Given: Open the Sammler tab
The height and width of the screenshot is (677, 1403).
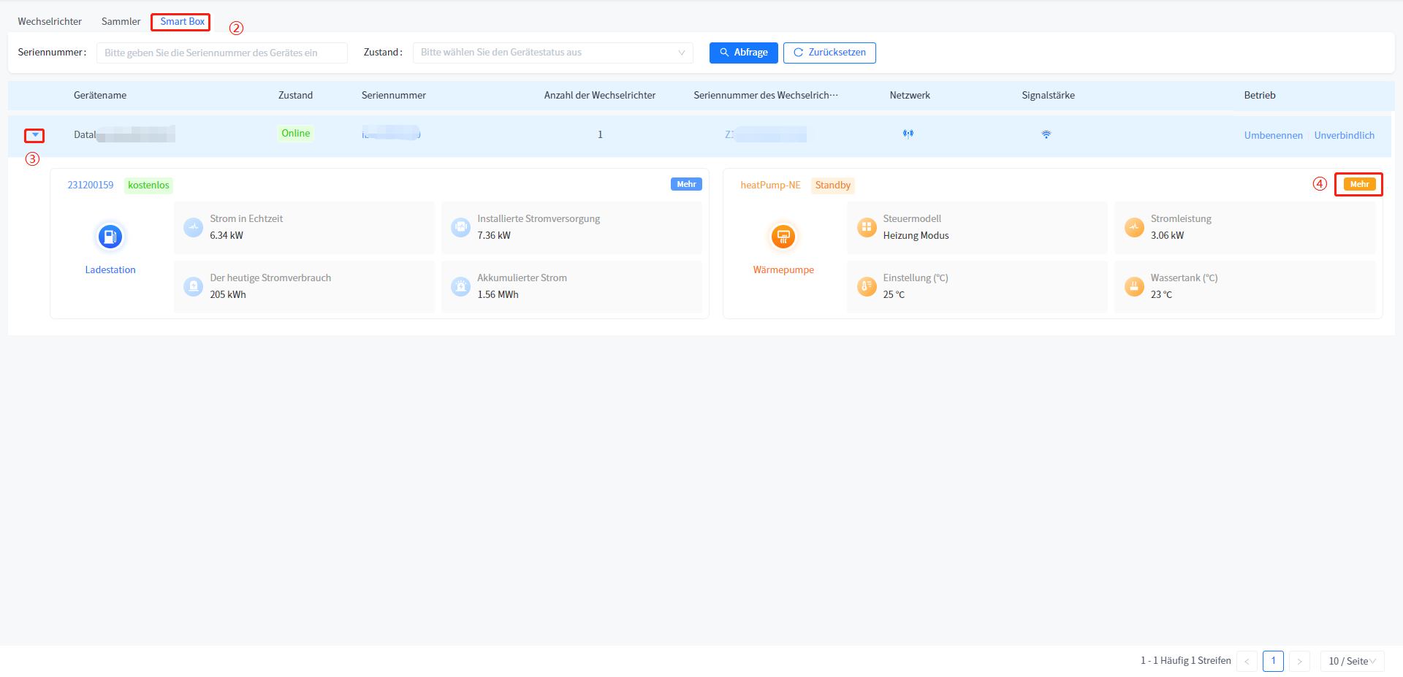Looking at the screenshot, I should pos(121,21).
